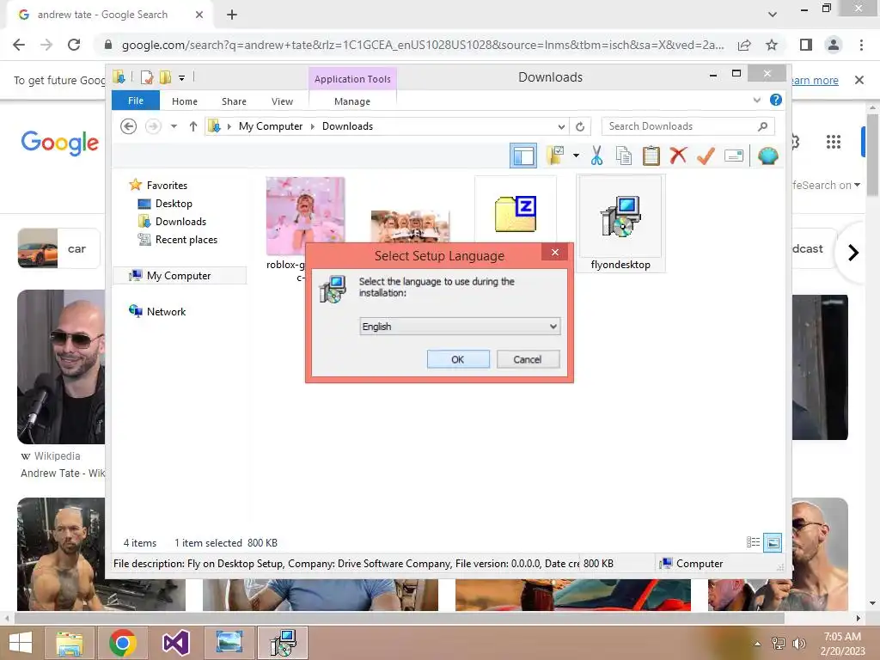The width and height of the screenshot is (880, 660).
Task: Click the teal shell icon in toolbar
Action: click(767, 156)
